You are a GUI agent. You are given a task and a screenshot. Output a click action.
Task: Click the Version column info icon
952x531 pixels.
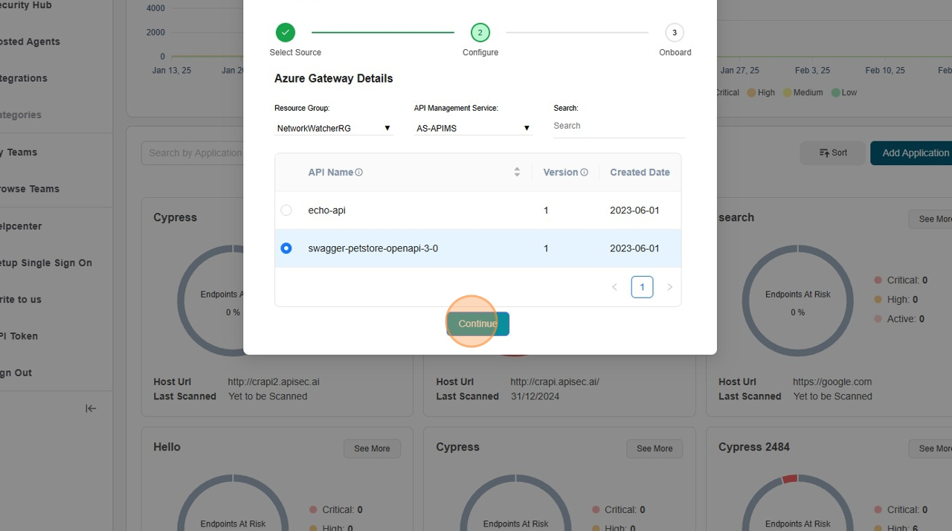point(584,173)
